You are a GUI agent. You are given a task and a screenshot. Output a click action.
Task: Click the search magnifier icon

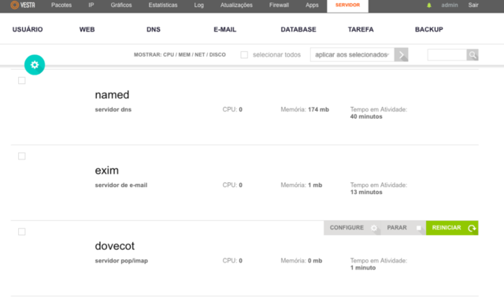tap(472, 55)
